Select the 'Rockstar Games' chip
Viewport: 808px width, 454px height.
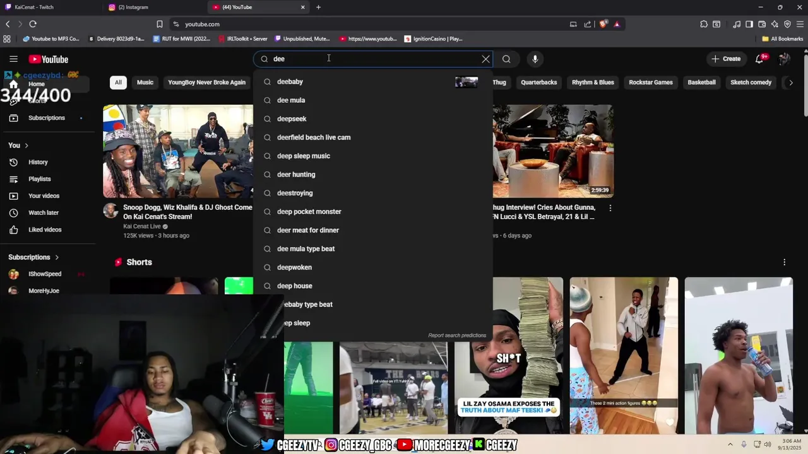click(x=651, y=83)
